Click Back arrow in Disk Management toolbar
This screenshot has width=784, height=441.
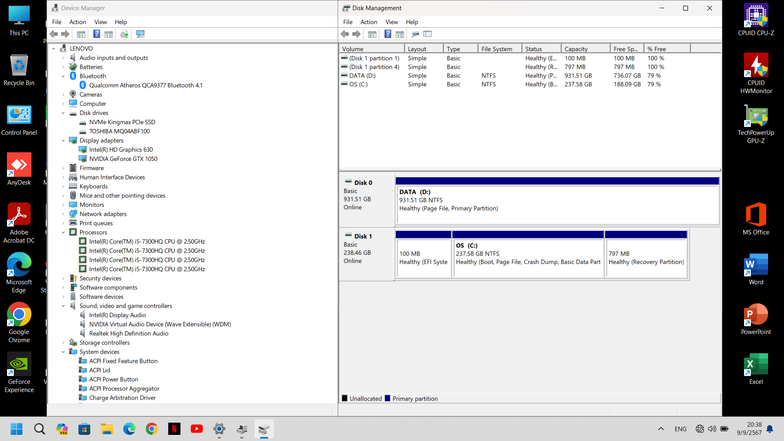(x=345, y=34)
